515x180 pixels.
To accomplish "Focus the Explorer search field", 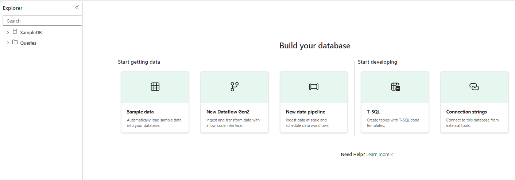I will [x=42, y=21].
